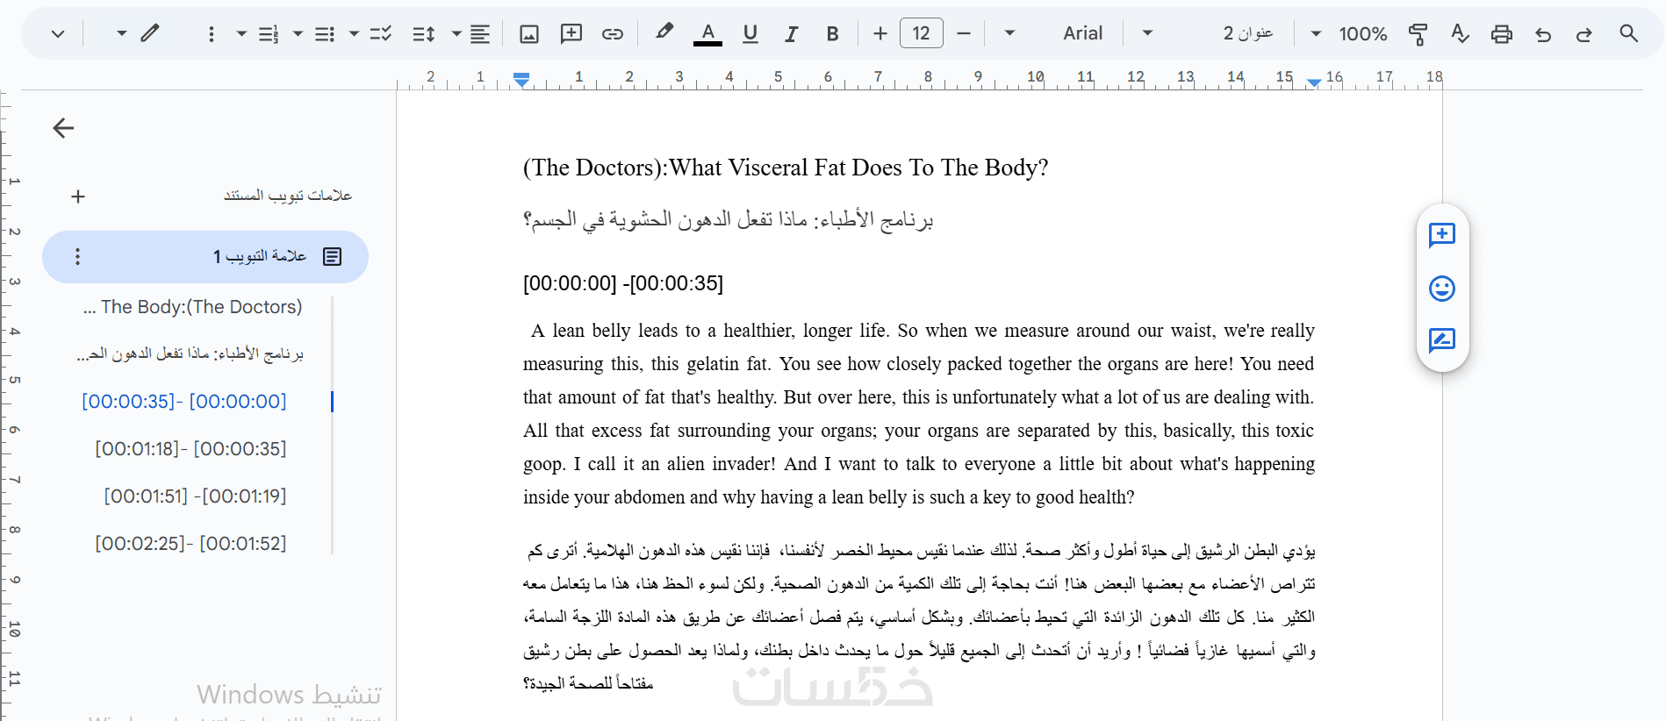Click the sidebar heading علامات تبويب المستند
The image size is (1666, 721).
click(288, 196)
